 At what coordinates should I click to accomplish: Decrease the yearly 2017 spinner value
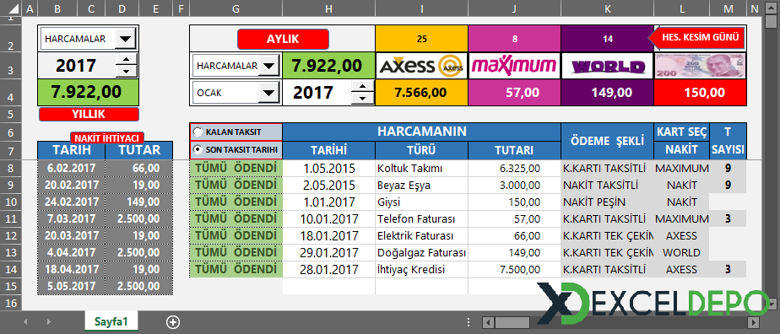click(127, 72)
